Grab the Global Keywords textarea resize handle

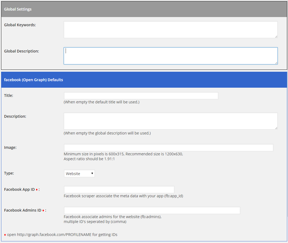276,37
